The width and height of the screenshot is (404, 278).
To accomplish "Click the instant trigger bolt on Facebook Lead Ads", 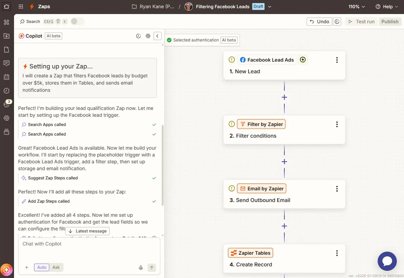I will pyautogui.click(x=303, y=60).
